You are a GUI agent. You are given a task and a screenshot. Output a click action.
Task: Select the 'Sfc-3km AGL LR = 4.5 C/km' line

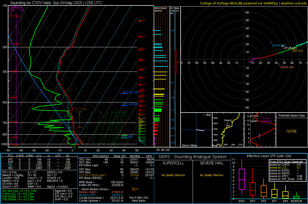click(x=20, y=191)
